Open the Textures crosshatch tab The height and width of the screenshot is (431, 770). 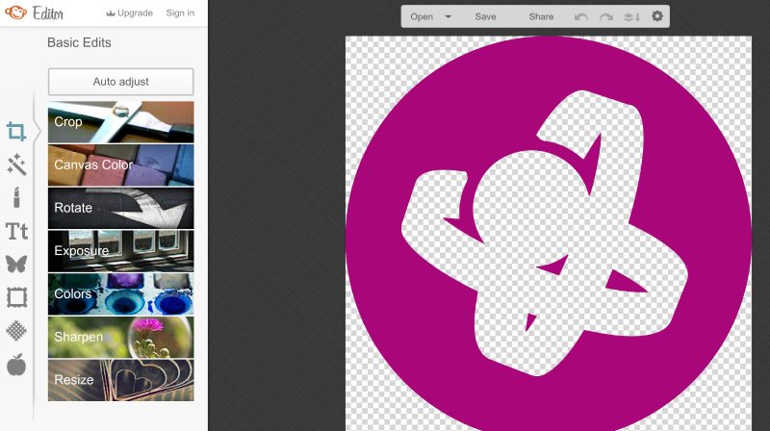pos(16,331)
